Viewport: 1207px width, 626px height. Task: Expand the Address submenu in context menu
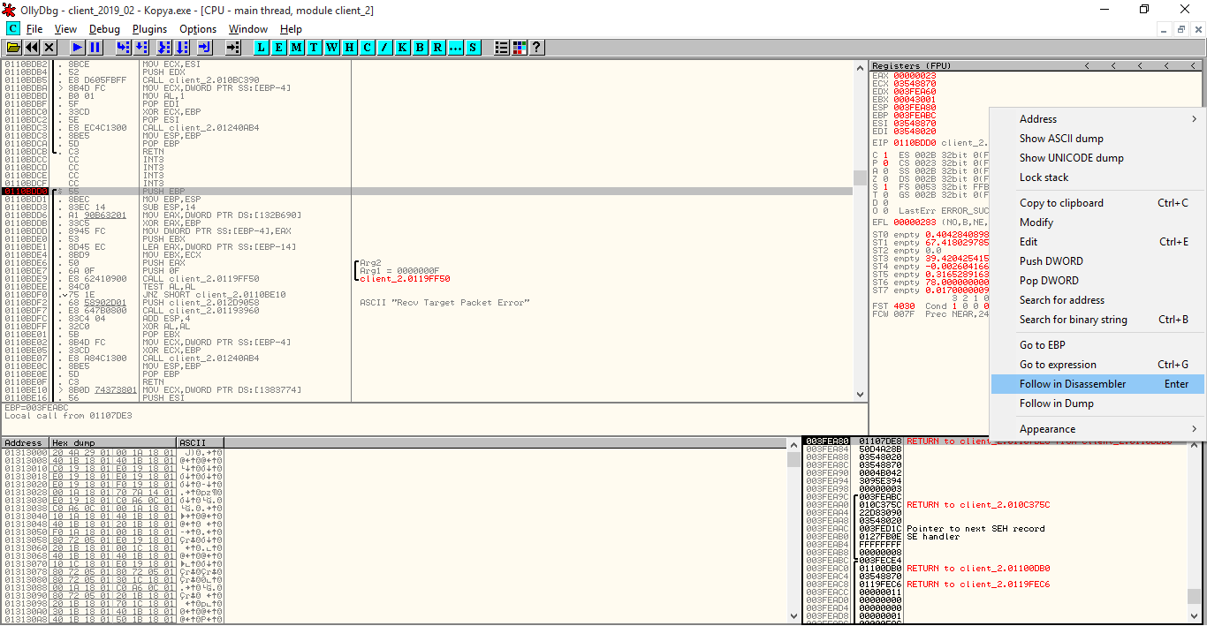click(1097, 119)
